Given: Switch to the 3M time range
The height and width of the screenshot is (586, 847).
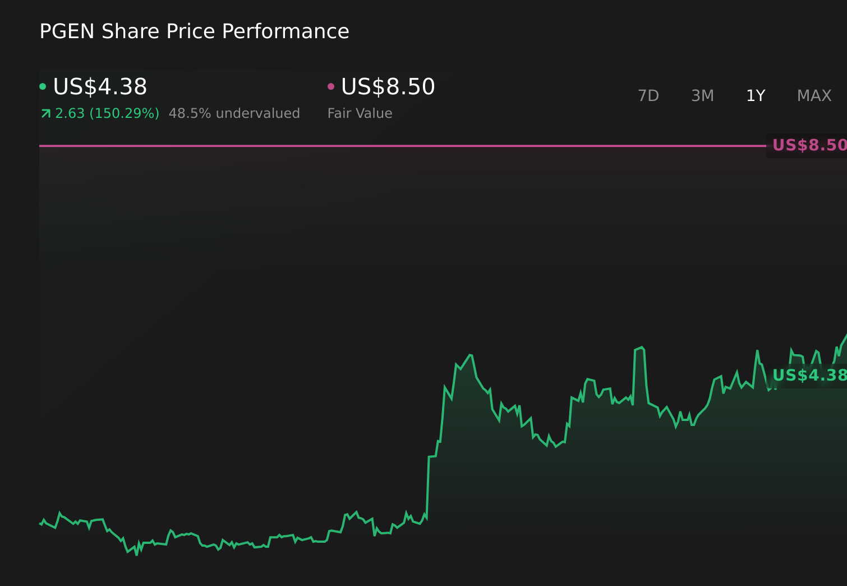Looking at the screenshot, I should (702, 95).
